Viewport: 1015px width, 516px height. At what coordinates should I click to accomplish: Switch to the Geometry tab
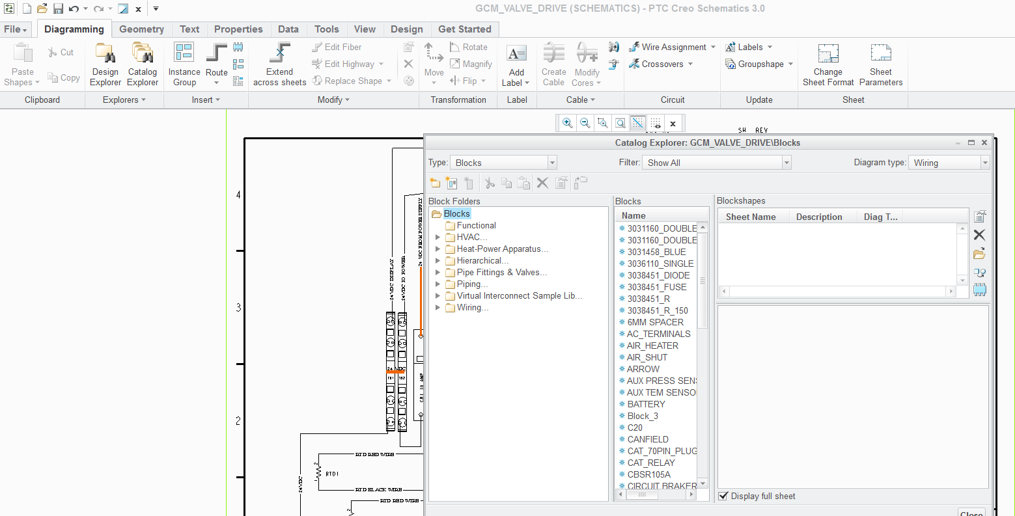click(141, 29)
